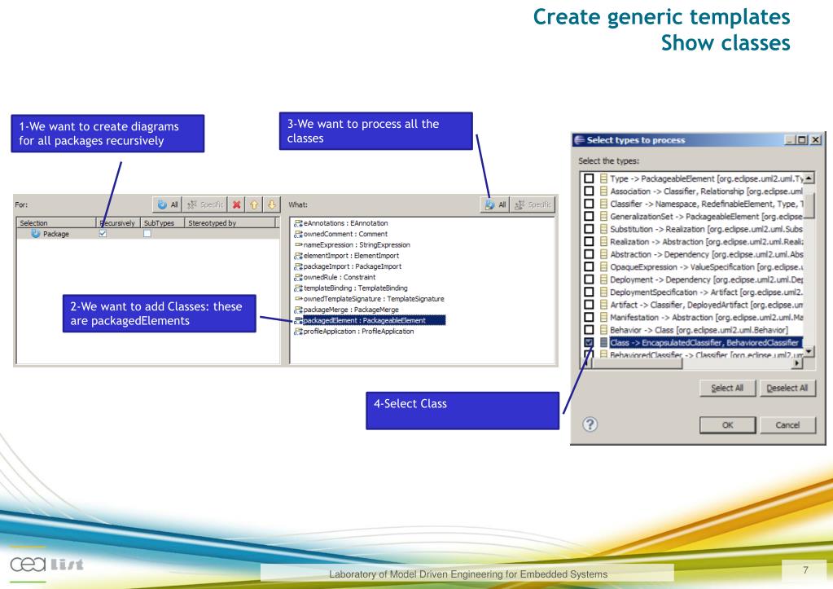Click the Package icon in the Selection row
This screenshot has height=589, width=833.
pyautogui.click(x=36, y=233)
